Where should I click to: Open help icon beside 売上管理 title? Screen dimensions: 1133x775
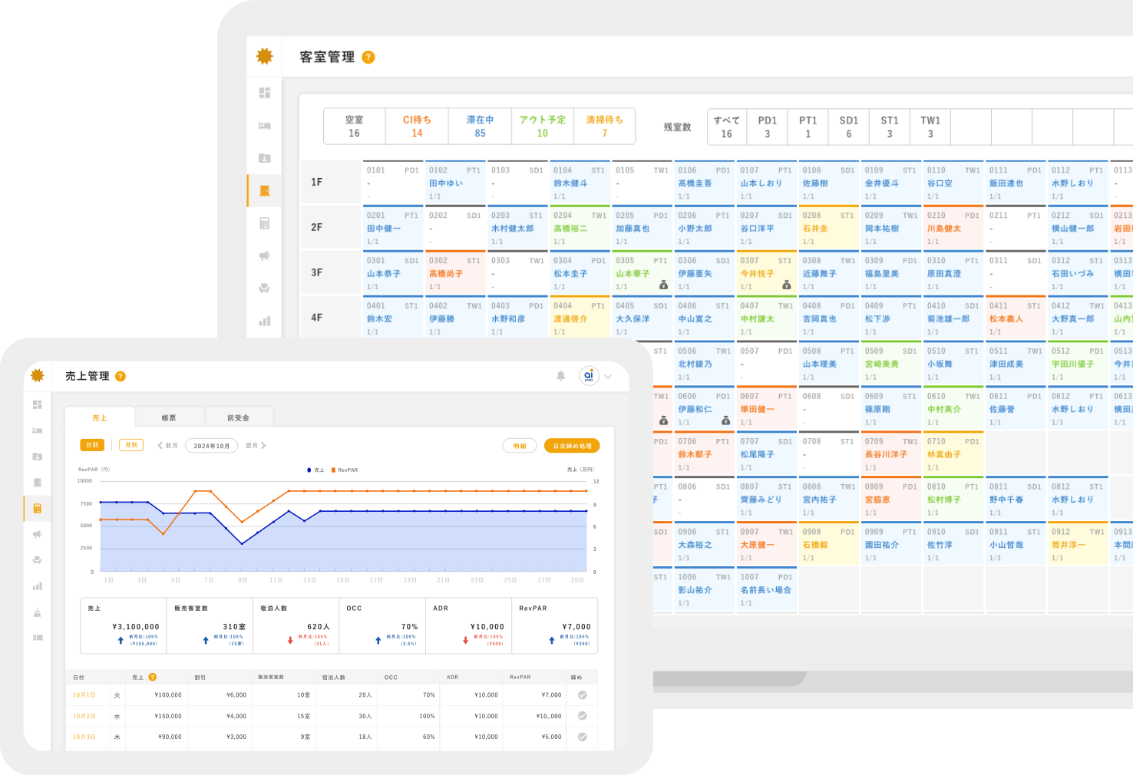pos(121,376)
